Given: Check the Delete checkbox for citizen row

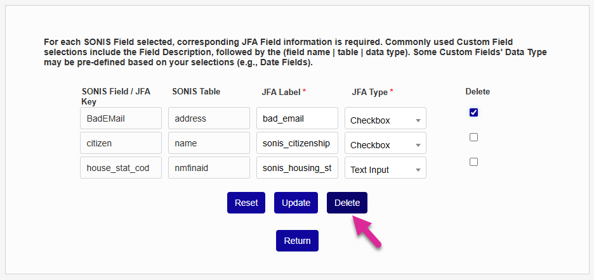Looking at the screenshot, I should click(x=473, y=137).
